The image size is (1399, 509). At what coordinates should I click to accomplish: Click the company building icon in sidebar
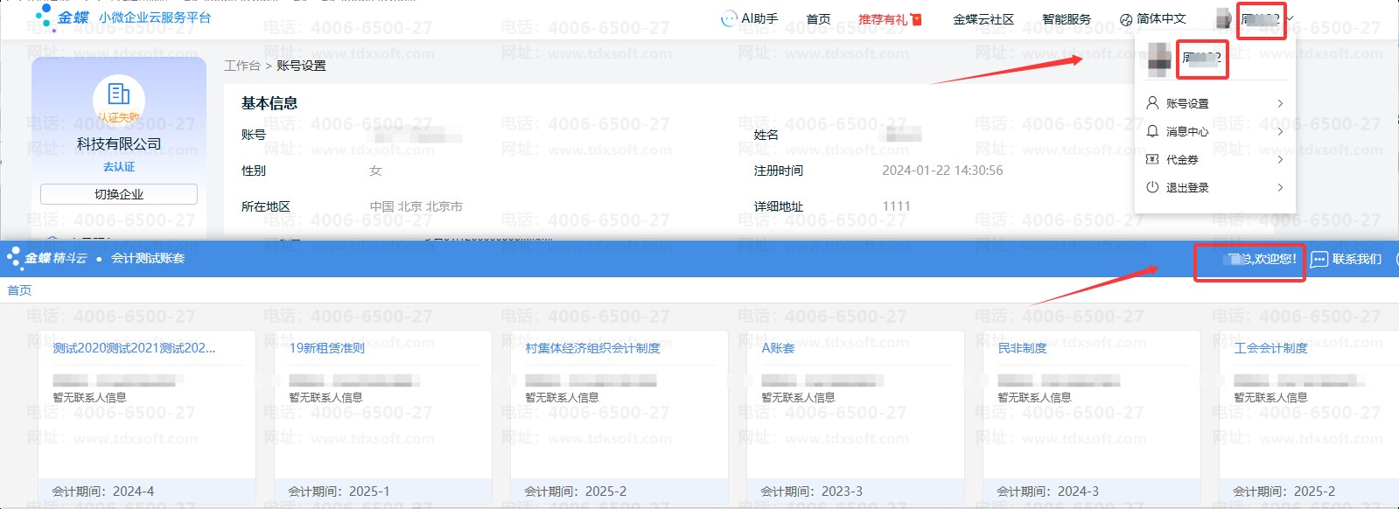118,94
